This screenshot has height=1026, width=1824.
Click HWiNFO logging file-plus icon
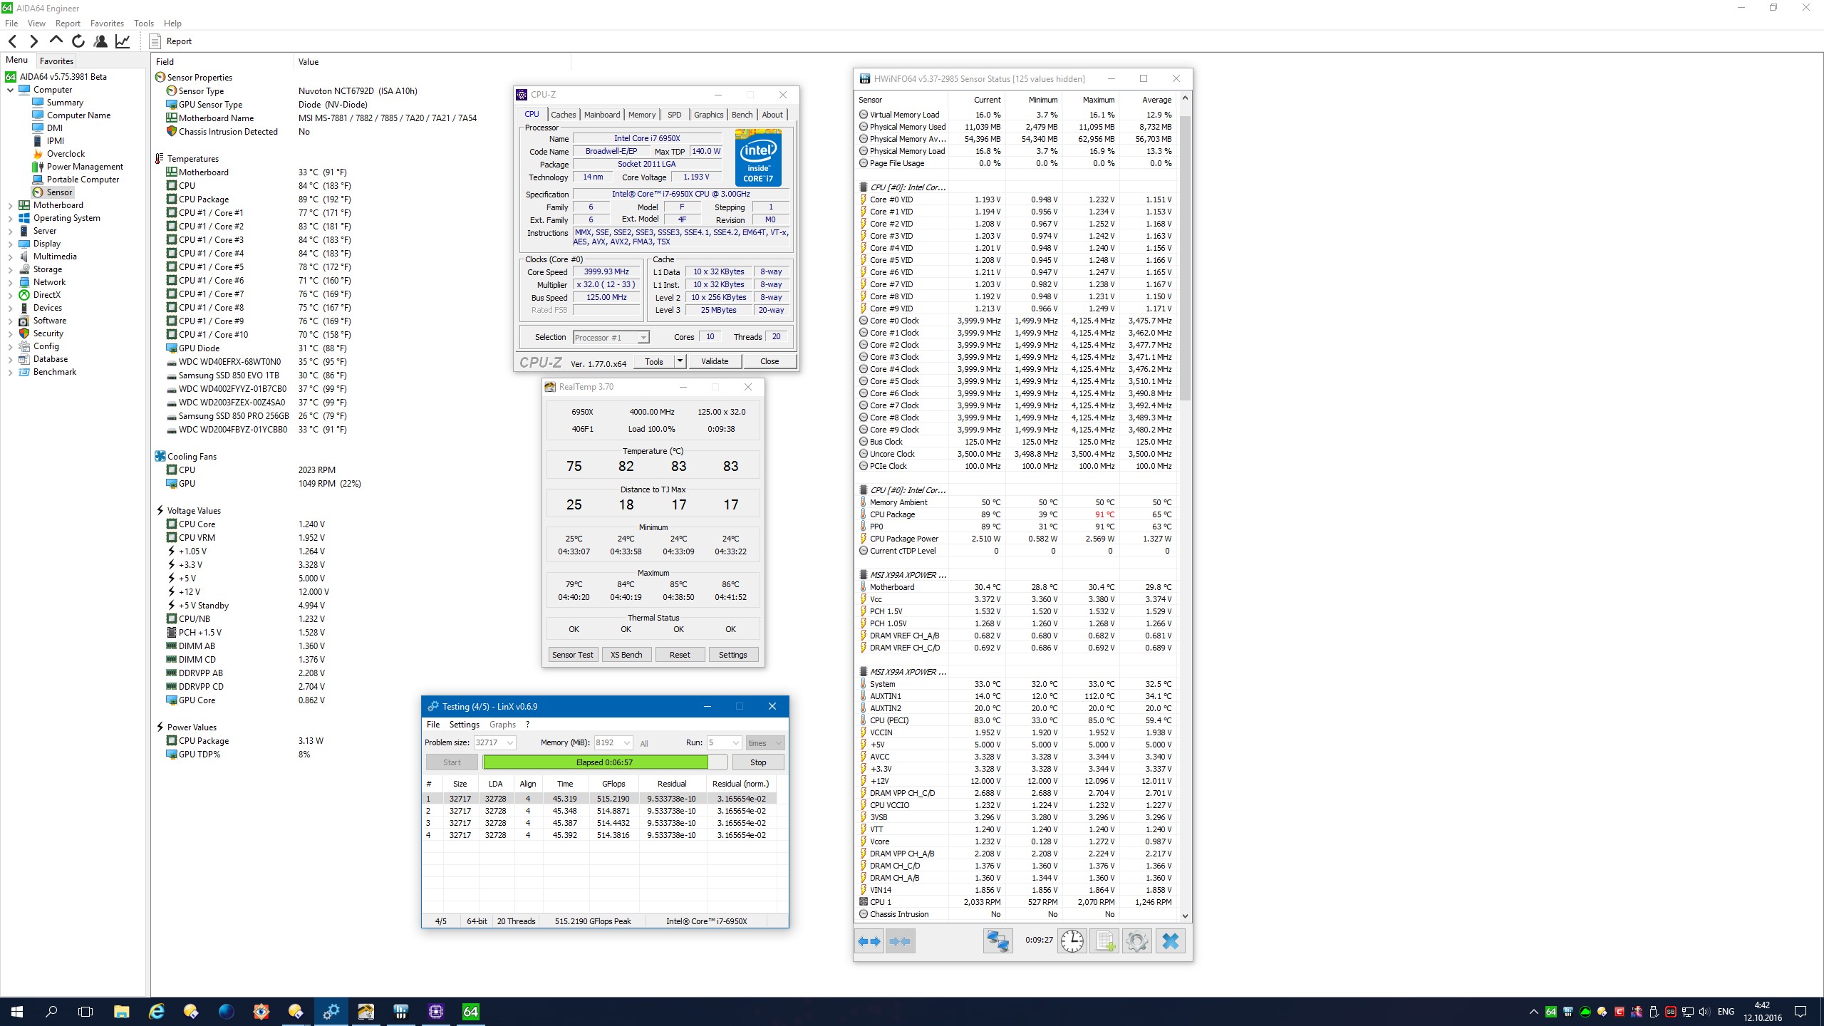click(x=1104, y=941)
